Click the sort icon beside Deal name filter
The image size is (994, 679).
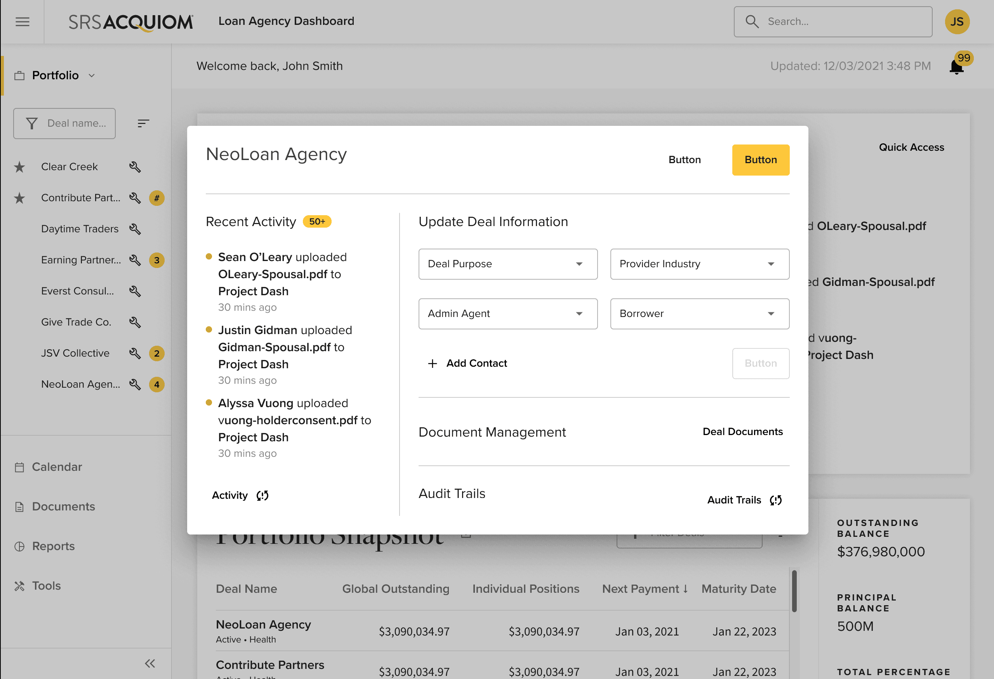143,123
